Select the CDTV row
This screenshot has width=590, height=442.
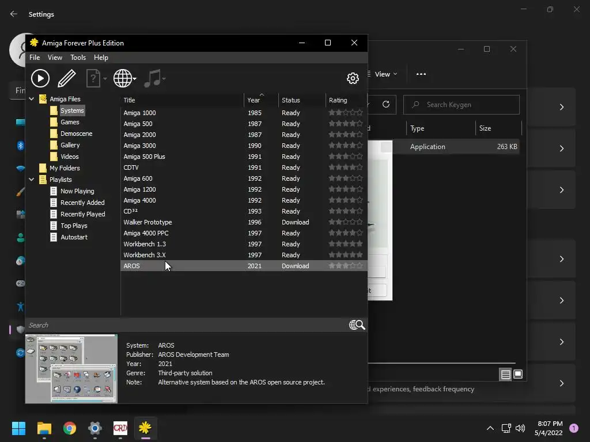click(244, 167)
